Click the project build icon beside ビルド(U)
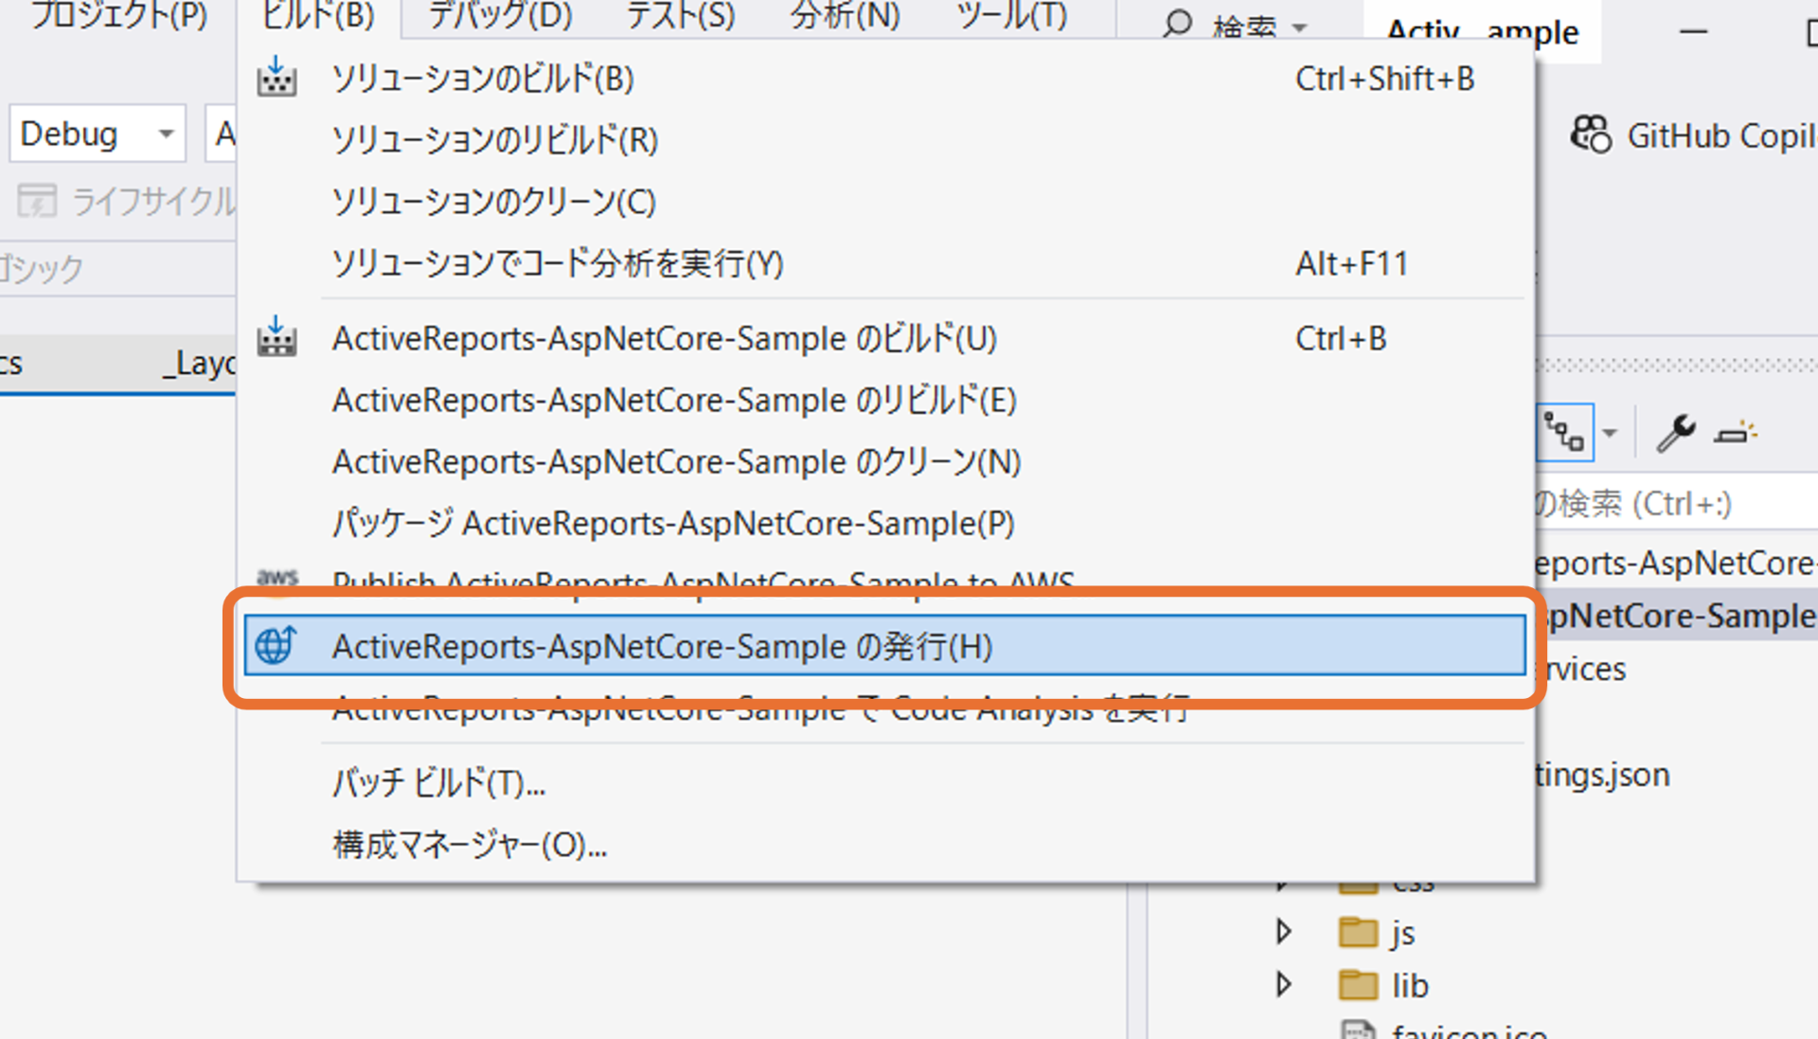This screenshot has height=1039, width=1818. tap(276, 337)
